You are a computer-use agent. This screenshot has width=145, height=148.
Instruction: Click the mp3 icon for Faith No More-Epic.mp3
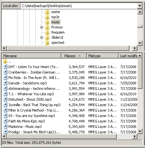click(5, 121)
